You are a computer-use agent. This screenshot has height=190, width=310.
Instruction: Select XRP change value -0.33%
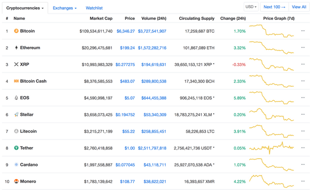pos(239,65)
